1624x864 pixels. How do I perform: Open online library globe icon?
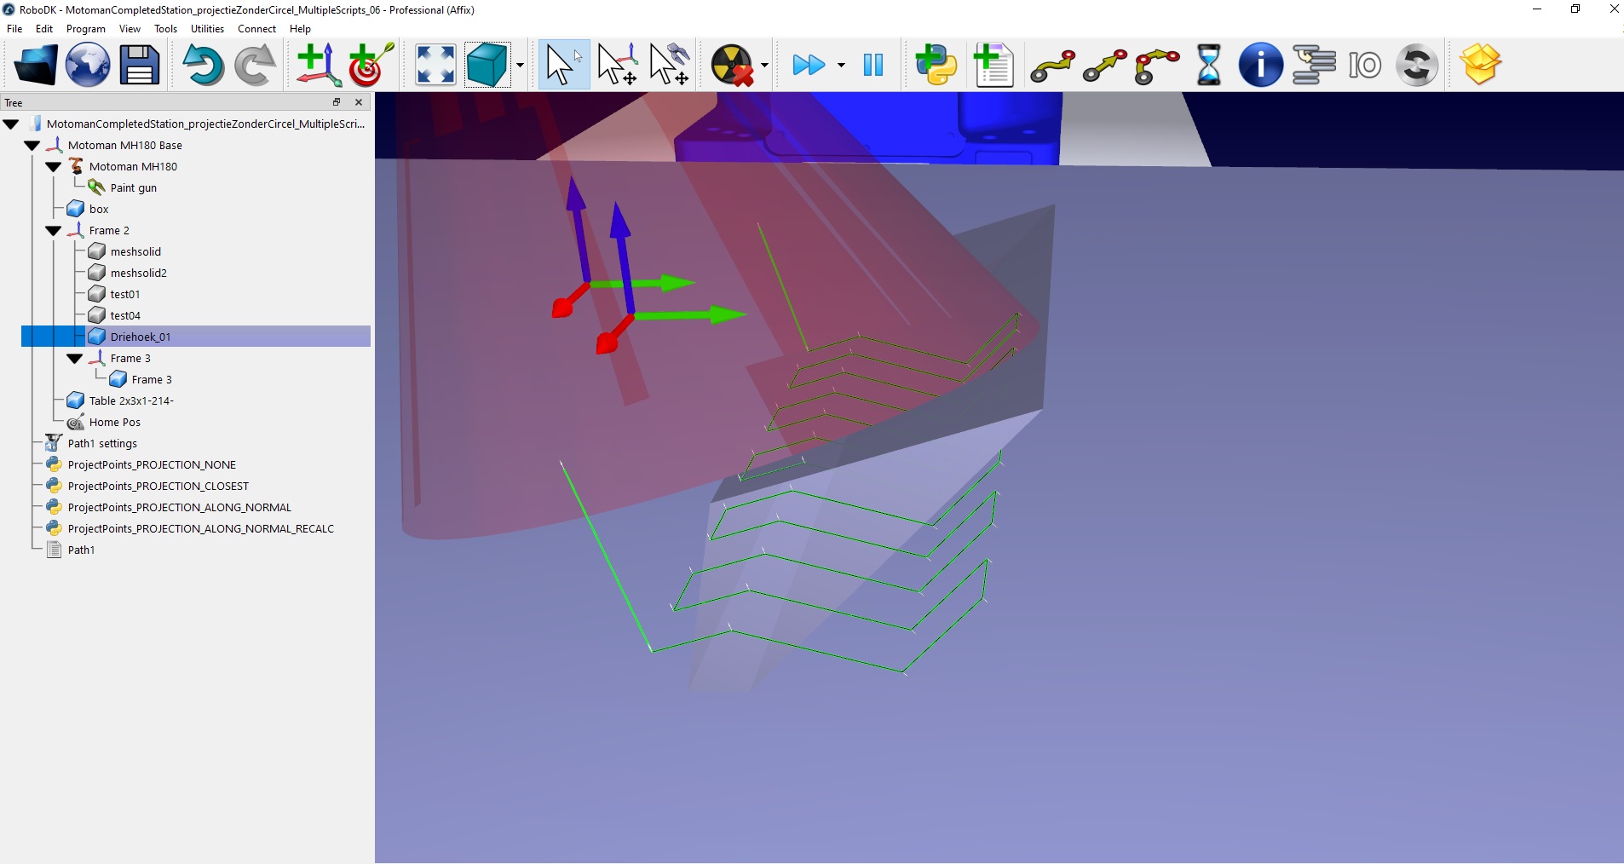coord(88,65)
